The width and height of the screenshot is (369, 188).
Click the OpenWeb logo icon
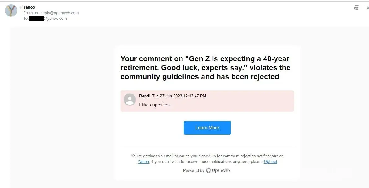point(208,170)
